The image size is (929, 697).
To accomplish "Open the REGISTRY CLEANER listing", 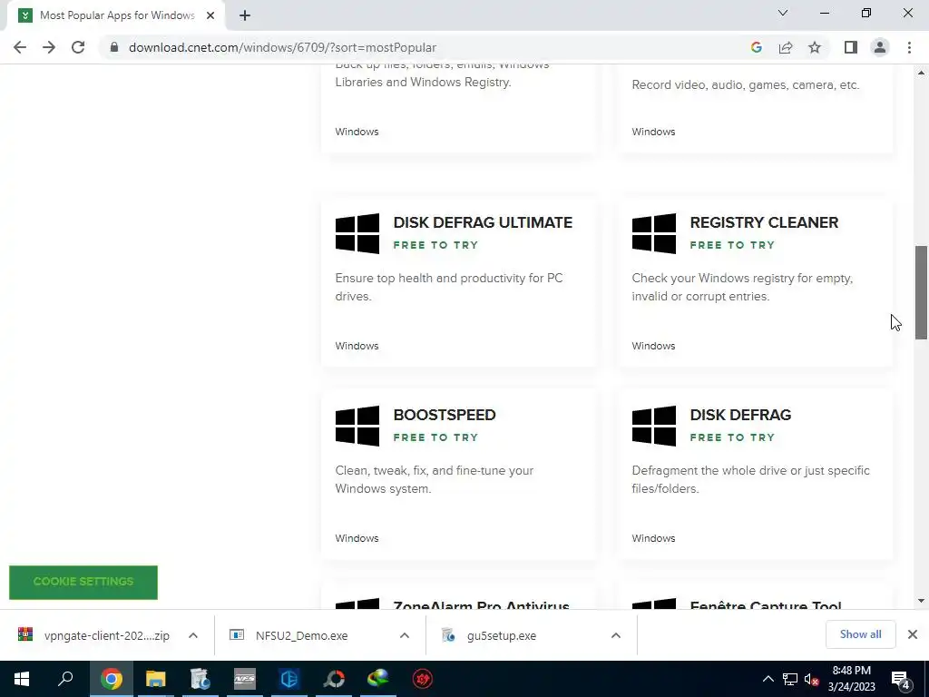I will click(764, 223).
